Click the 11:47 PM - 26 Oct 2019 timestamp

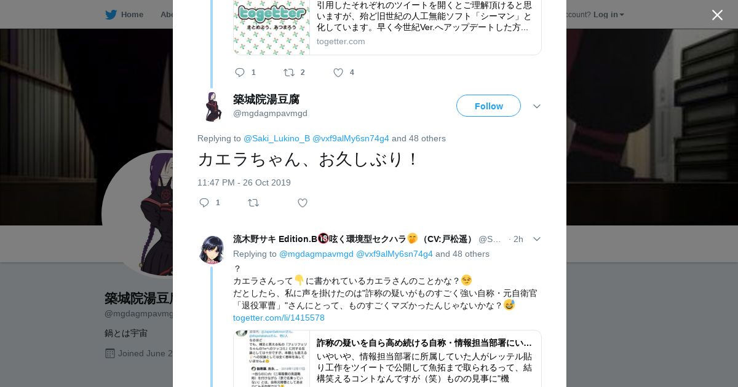(x=244, y=182)
